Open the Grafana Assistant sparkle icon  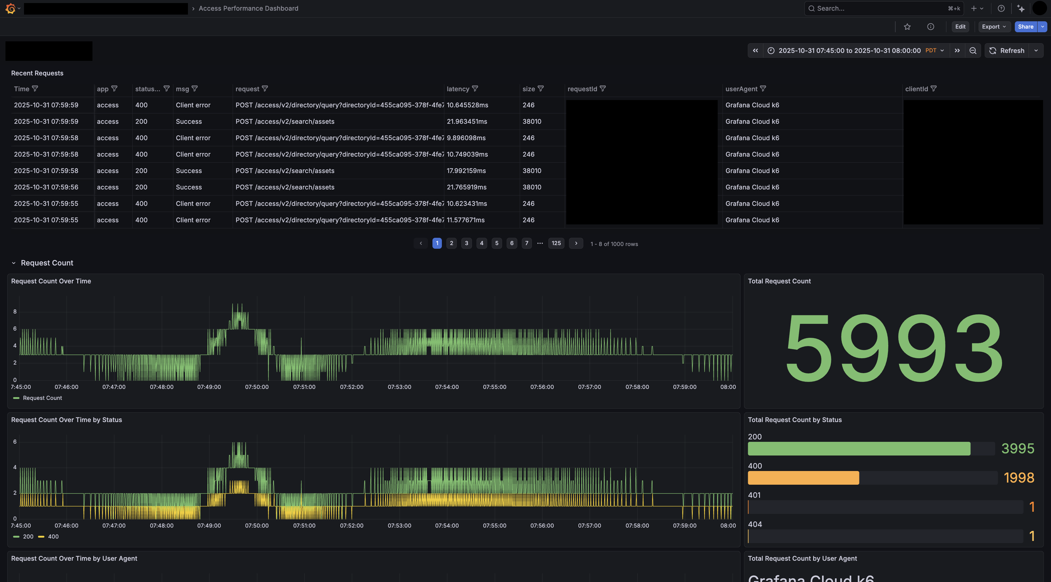pos(1021,9)
